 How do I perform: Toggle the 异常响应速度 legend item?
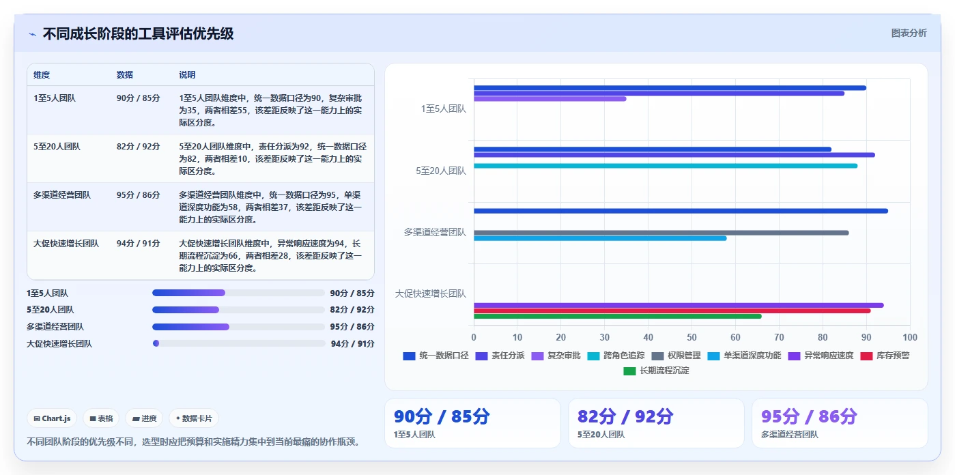point(821,356)
